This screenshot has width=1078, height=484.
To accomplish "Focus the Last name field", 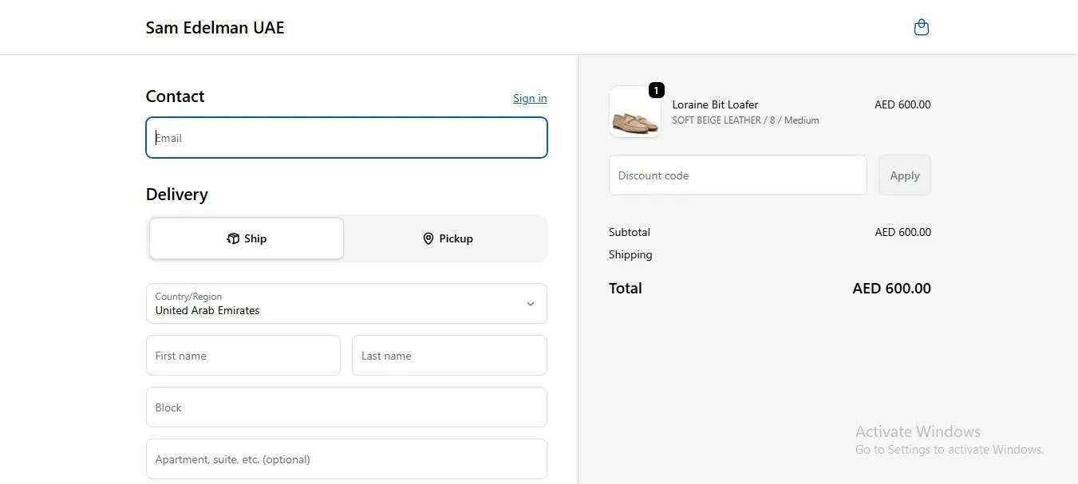I will pyautogui.click(x=449, y=355).
